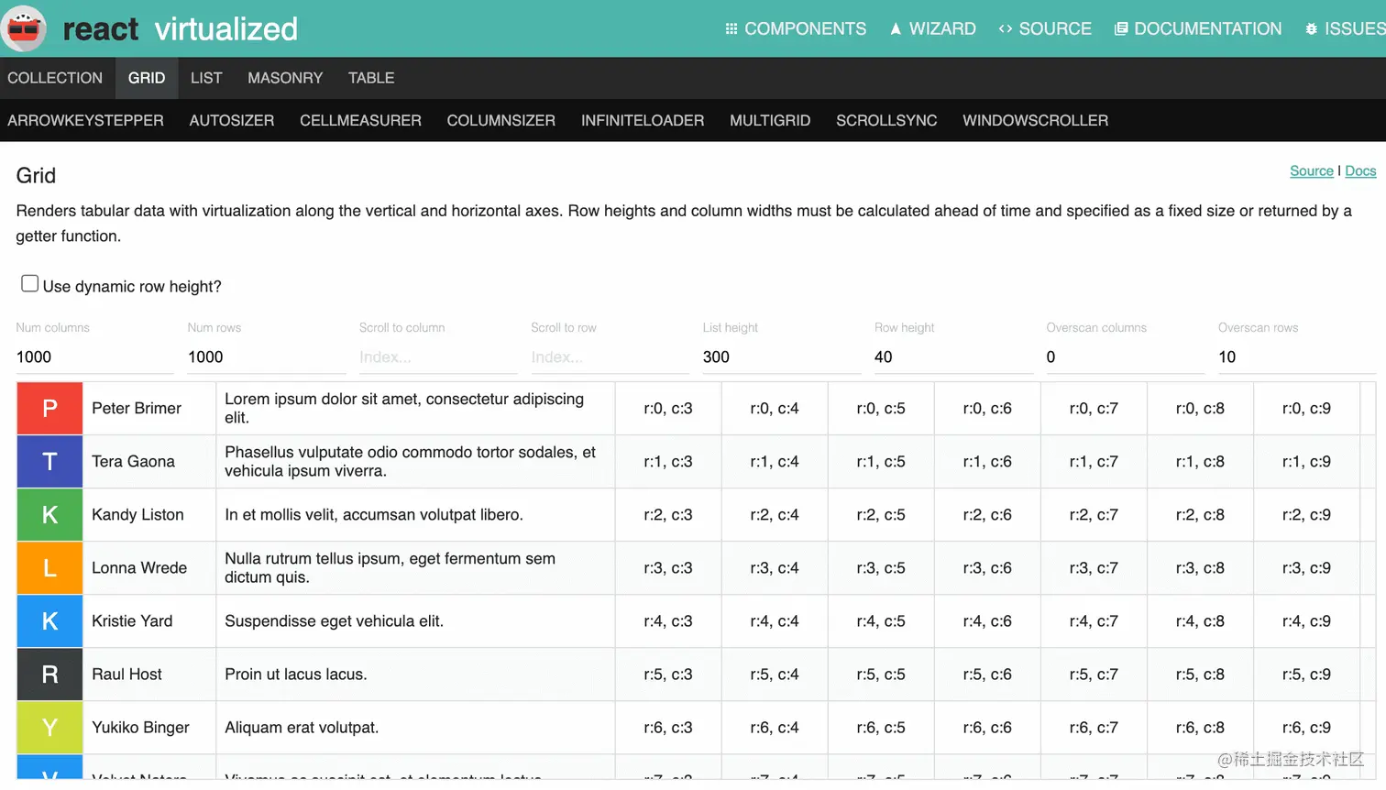Click the Nulla rutrum tellus ipsum cell
The image size is (1386, 790).
pyautogui.click(x=415, y=568)
